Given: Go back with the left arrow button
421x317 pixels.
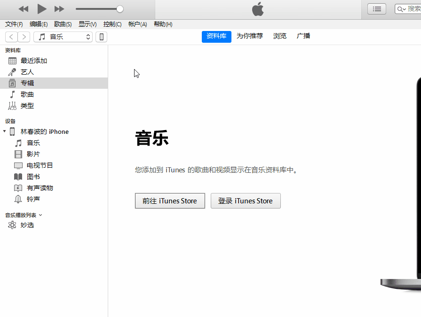Looking at the screenshot, I should [11, 37].
